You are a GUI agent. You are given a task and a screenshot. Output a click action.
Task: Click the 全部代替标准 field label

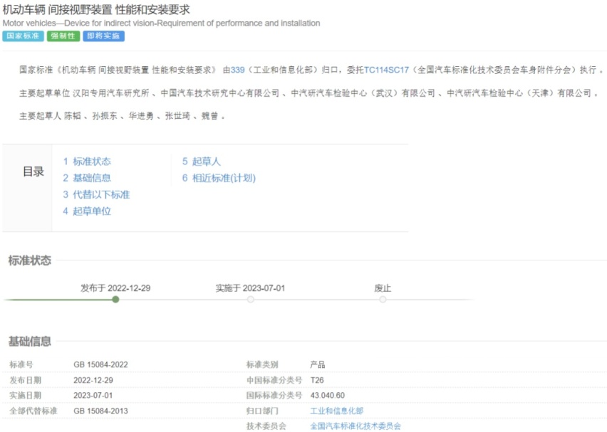pos(33,411)
